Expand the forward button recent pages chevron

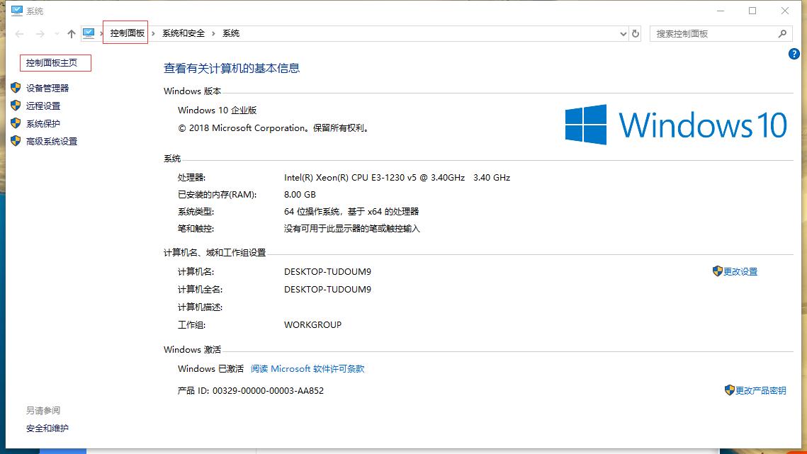coord(57,33)
